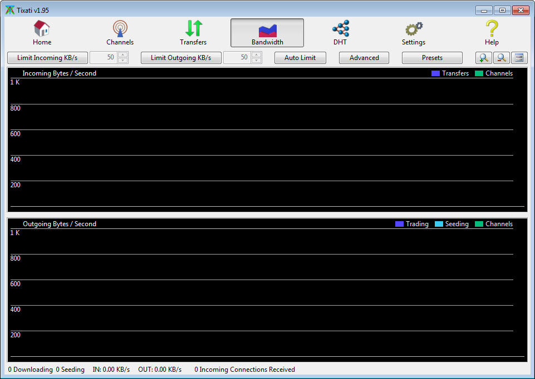Click 'IN: 0.00 KB/s' status entry
535x379 pixels.
point(111,370)
